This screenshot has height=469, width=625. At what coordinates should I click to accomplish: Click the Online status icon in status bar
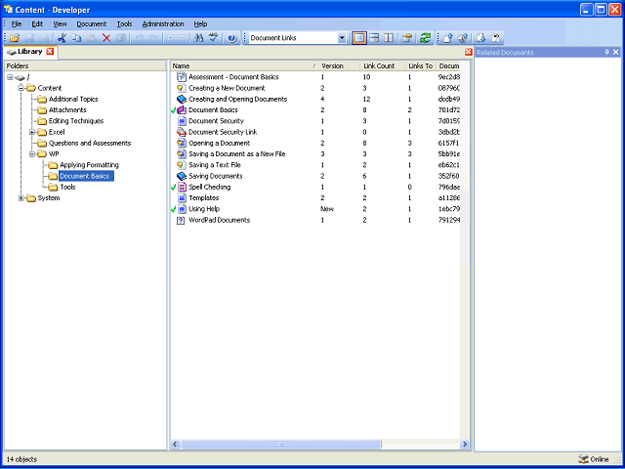tap(583, 459)
